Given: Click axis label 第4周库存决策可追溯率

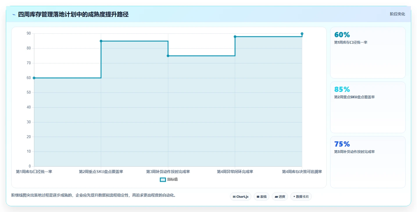Looking at the screenshot, I should coord(302,172).
